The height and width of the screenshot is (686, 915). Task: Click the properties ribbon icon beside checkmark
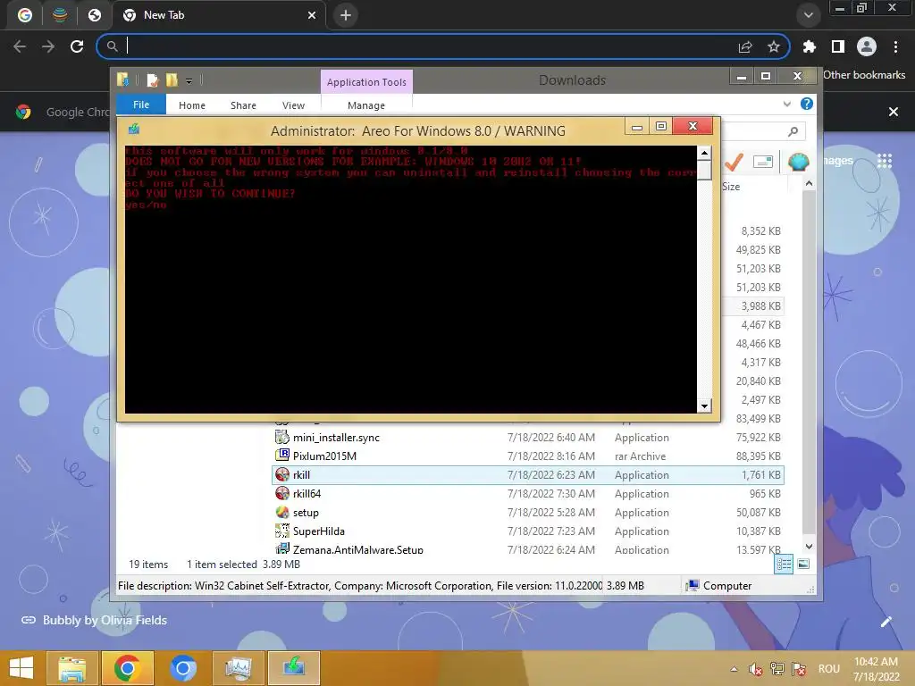(763, 162)
